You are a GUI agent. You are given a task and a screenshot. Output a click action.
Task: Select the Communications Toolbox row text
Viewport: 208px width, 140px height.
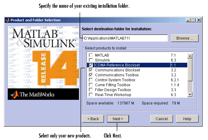pyautogui.click(x=117, y=75)
